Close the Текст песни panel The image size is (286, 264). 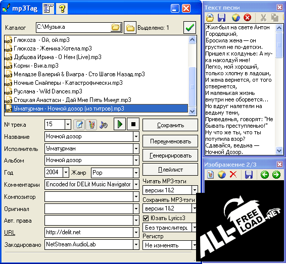point(279,7)
